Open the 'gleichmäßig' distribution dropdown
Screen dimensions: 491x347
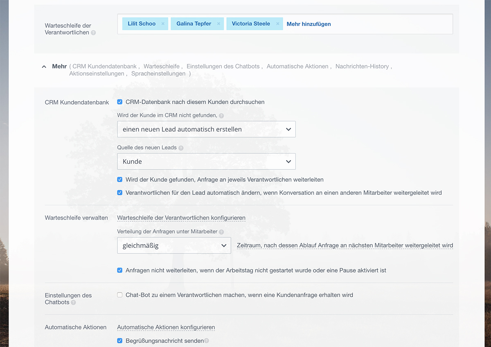click(x=174, y=245)
